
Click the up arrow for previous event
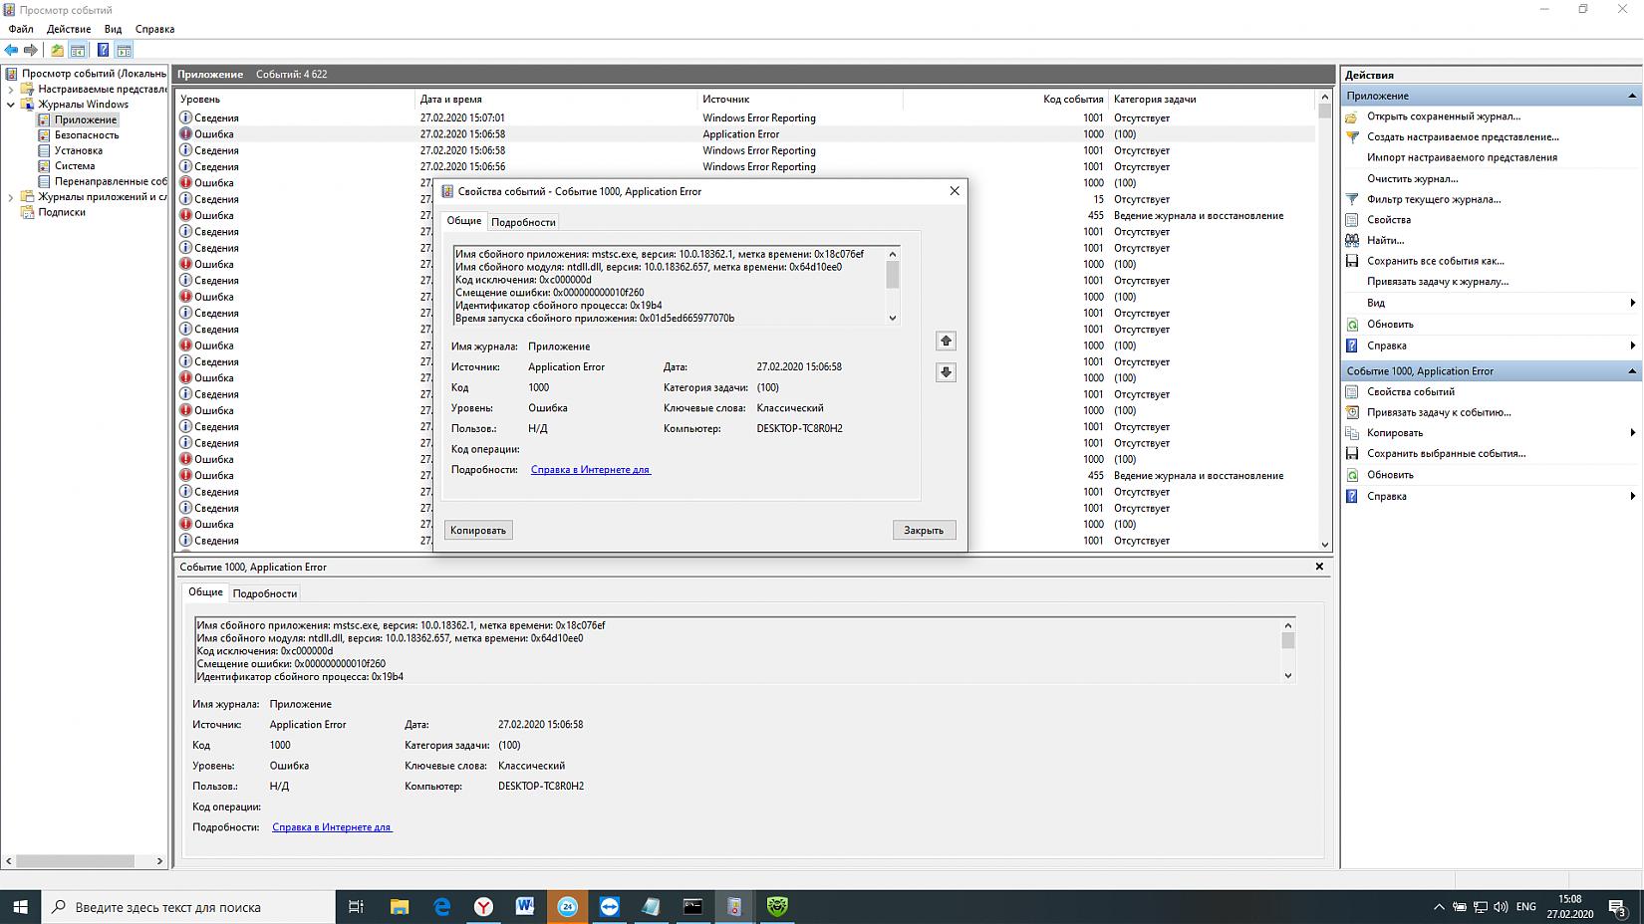coord(946,342)
